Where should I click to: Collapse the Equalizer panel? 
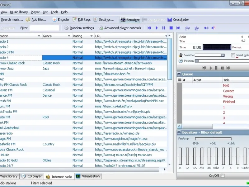pyautogui.click(x=179, y=132)
